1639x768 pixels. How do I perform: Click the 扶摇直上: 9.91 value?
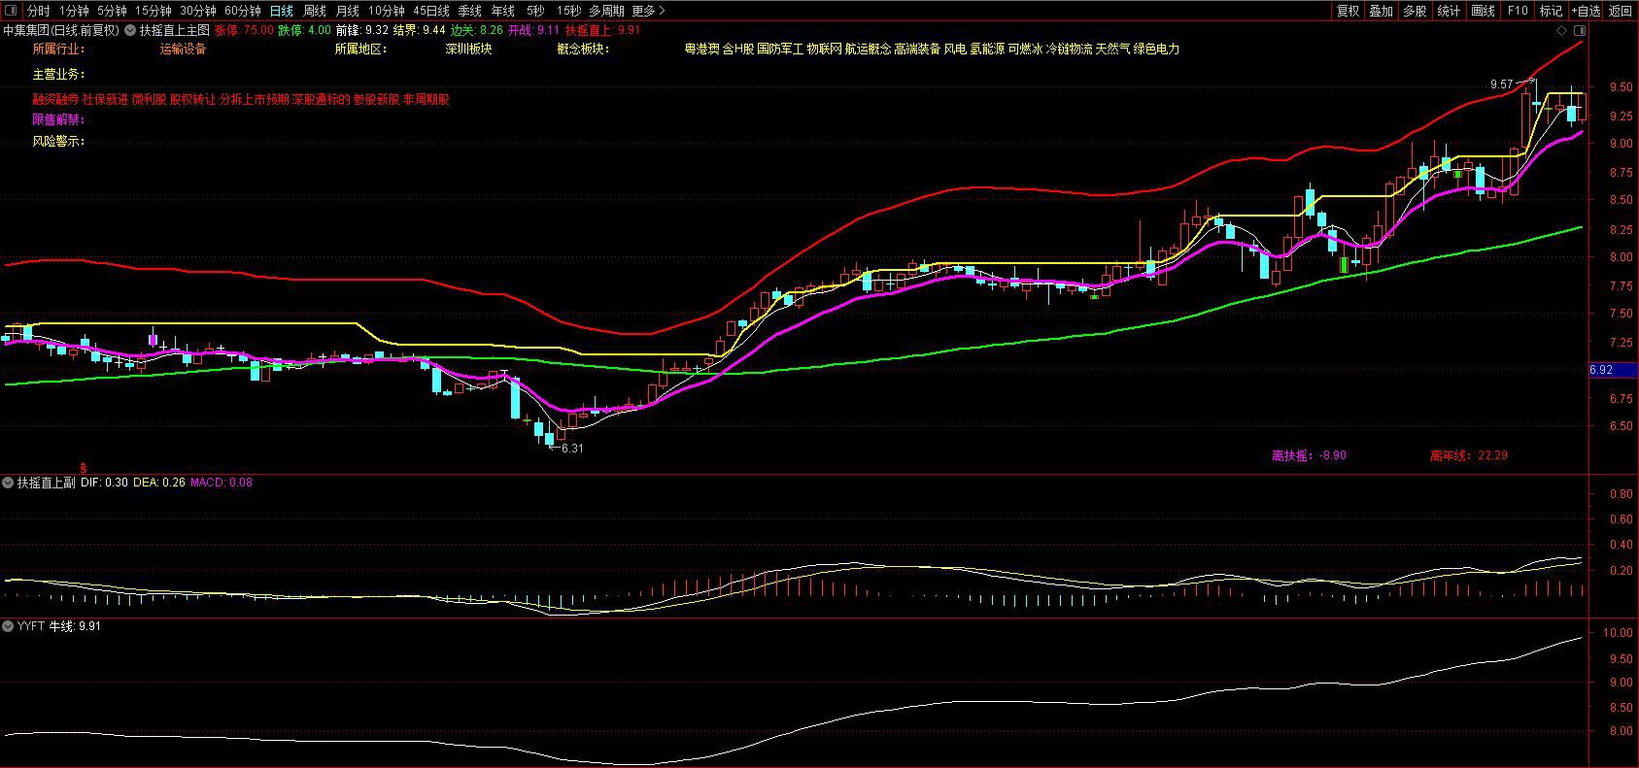click(603, 30)
